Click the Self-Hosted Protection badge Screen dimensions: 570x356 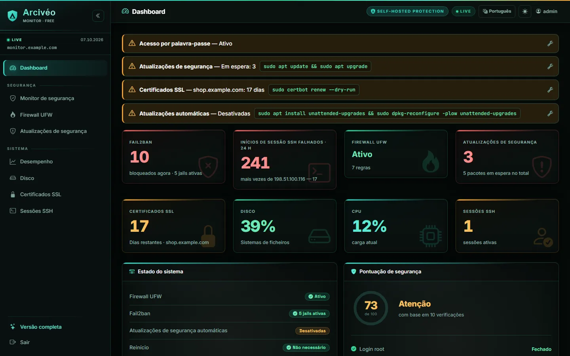click(x=407, y=11)
